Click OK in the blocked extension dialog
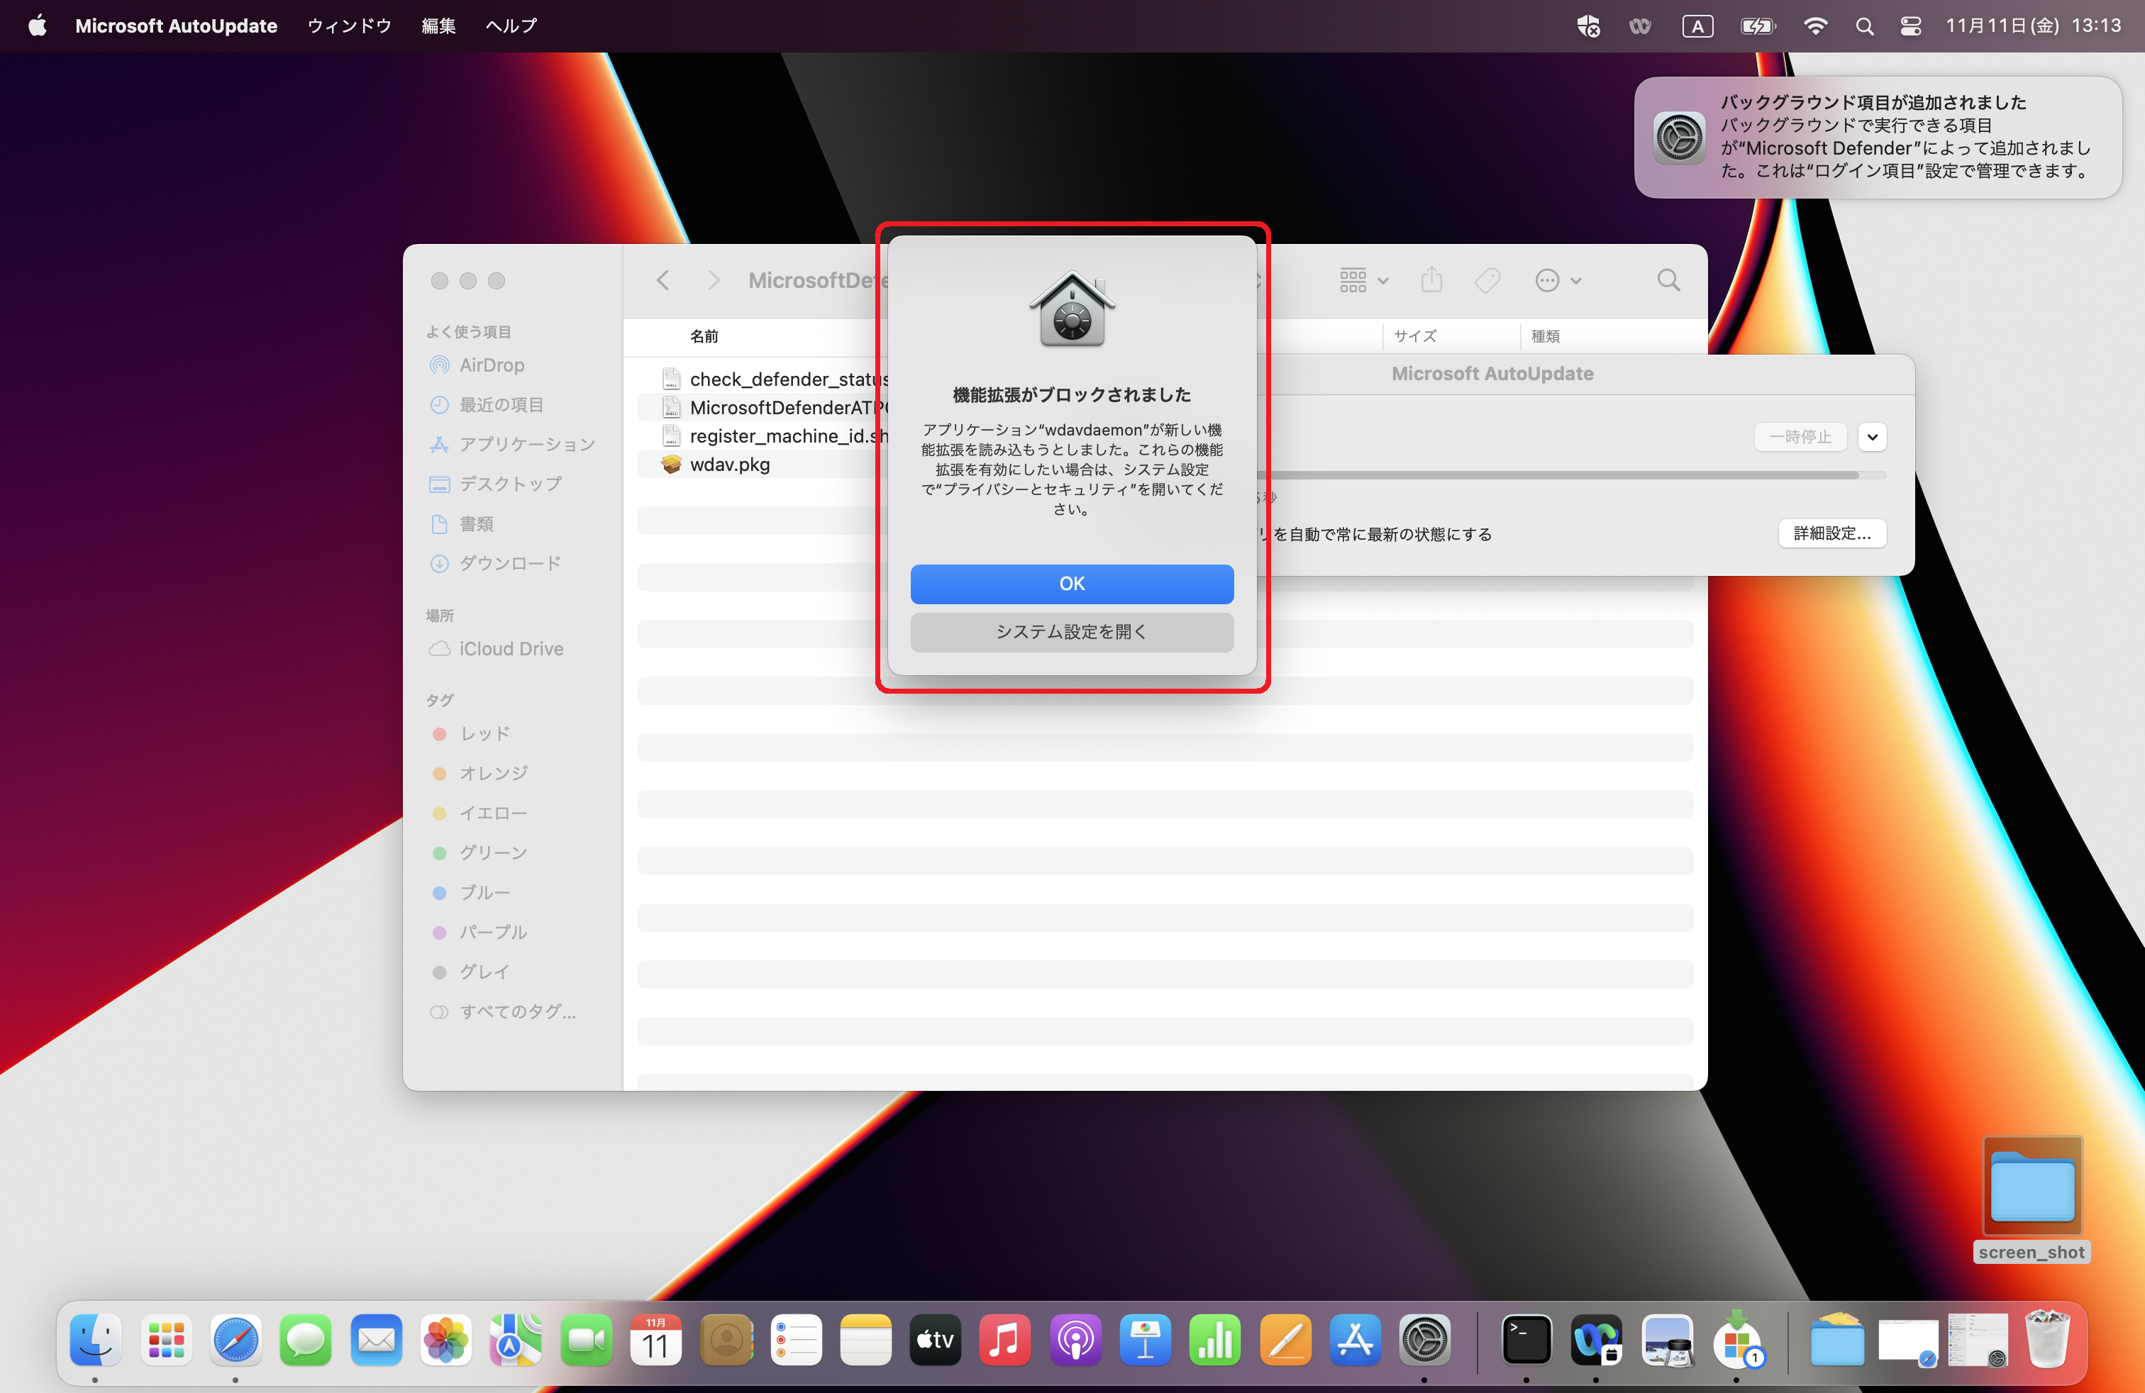The image size is (2145, 1393). [x=1072, y=584]
